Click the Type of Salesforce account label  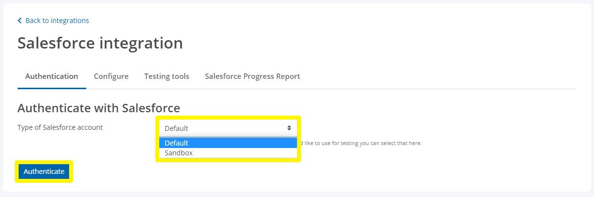click(x=60, y=127)
